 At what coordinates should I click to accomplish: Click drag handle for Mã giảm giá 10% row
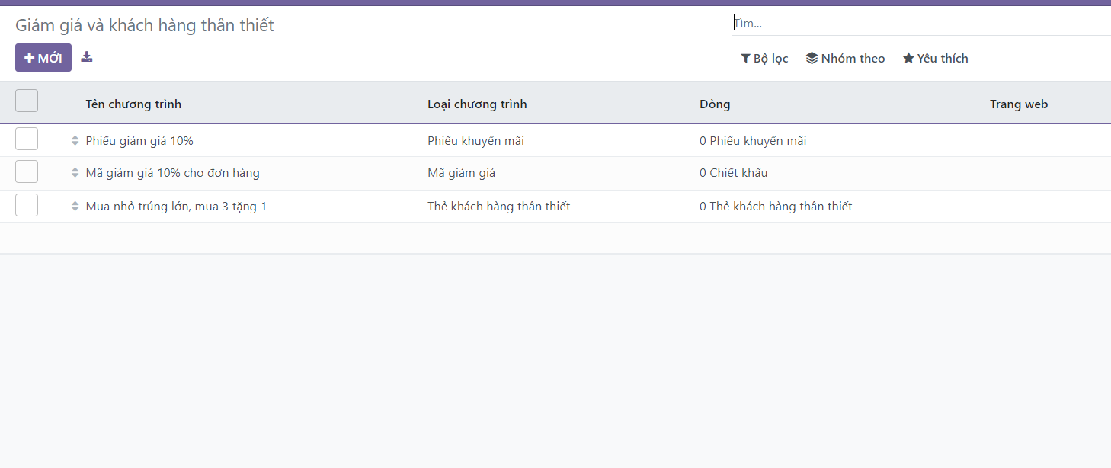coord(75,173)
